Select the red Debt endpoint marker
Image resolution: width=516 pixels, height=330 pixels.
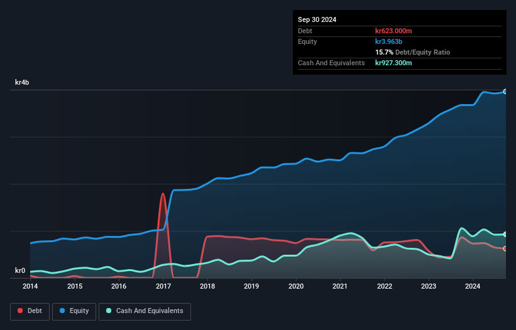pos(505,248)
